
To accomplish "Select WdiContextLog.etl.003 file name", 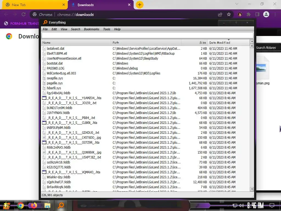I will 61,73.
